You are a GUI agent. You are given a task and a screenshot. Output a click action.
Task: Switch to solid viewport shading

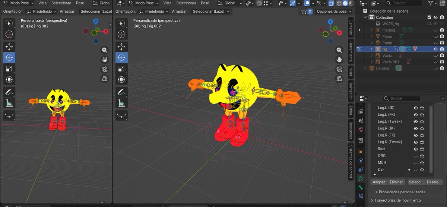coord(345,3)
